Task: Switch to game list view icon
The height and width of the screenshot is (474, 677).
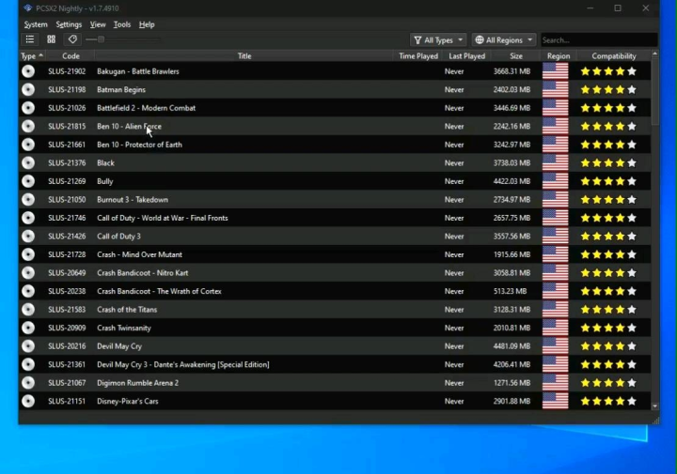Action: pyautogui.click(x=30, y=39)
